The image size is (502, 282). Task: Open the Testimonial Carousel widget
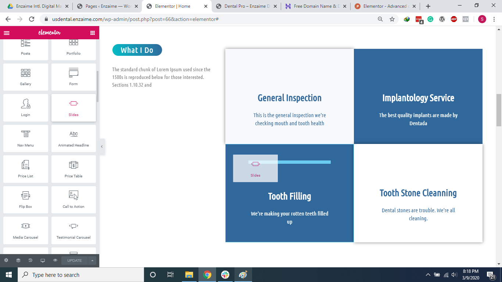click(73, 230)
